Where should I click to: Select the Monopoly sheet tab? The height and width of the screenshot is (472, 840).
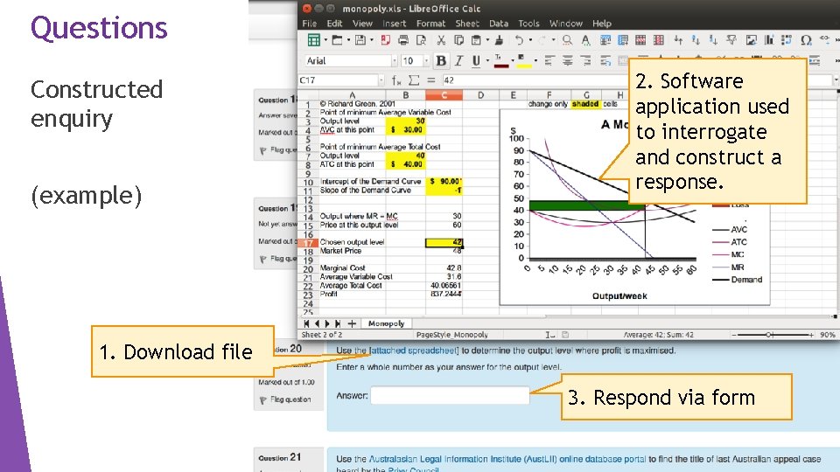(x=386, y=323)
